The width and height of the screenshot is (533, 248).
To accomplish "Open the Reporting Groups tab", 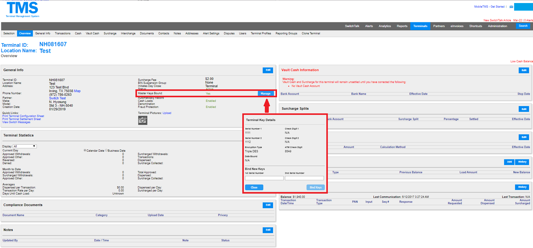I will coord(286,33).
